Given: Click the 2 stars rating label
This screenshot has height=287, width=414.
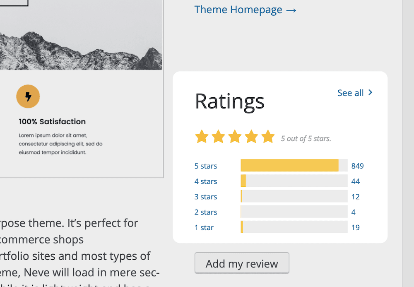Looking at the screenshot, I should point(205,212).
